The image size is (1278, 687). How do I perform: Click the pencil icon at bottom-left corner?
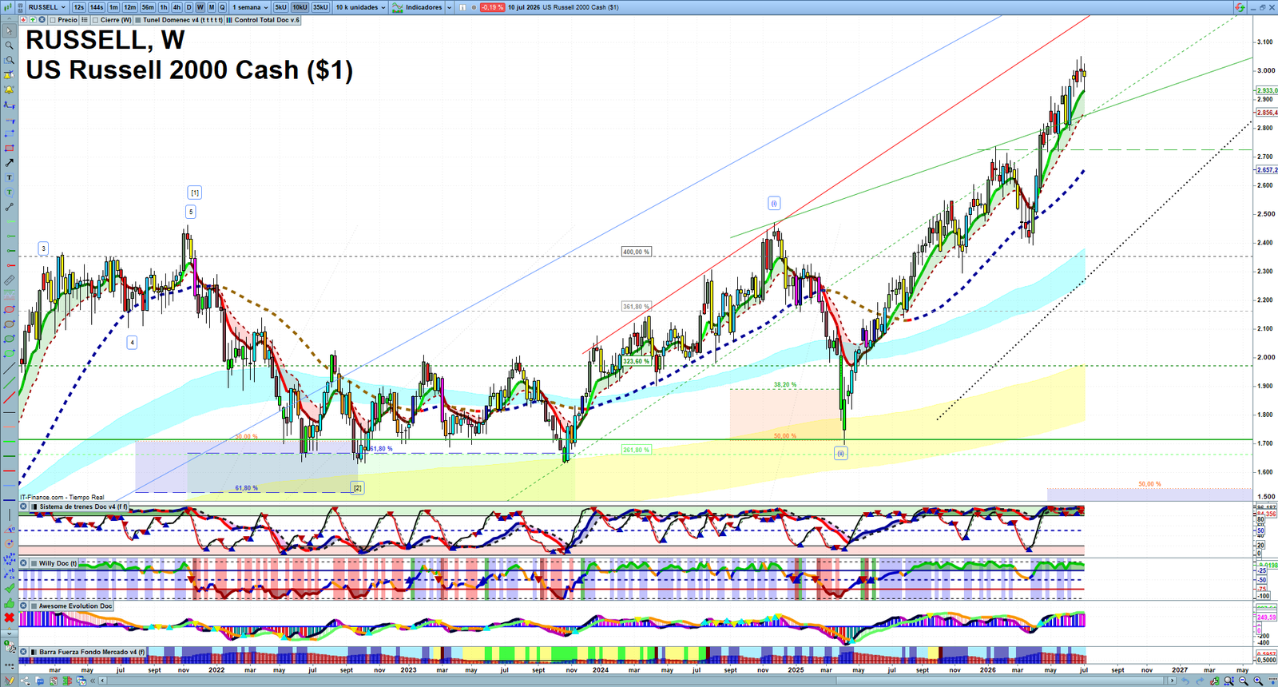(9, 680)
